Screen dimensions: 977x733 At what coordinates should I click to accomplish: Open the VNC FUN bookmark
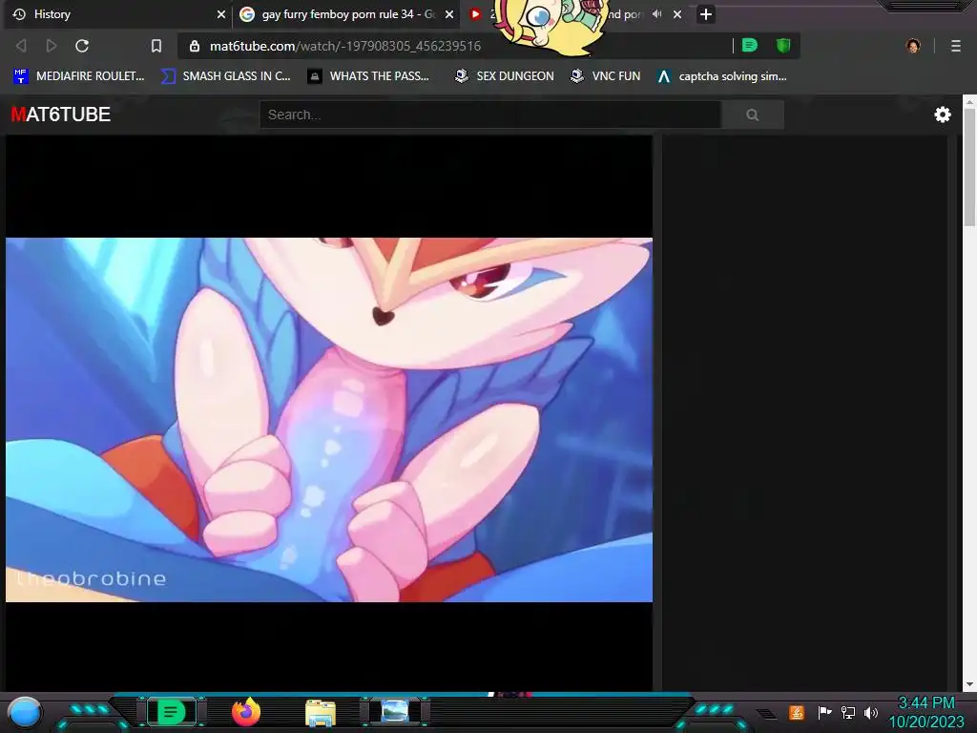tap(606, 76)
